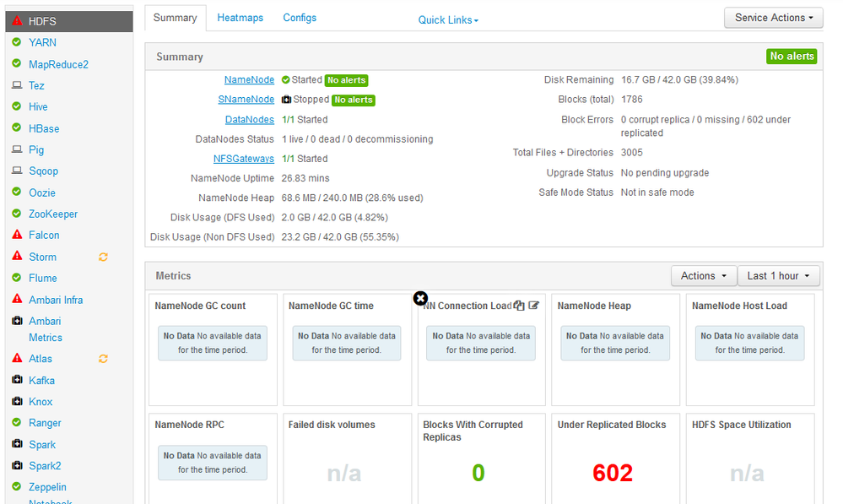The image size is (843, 504).
Task: Switch to the Heatmaps tab
Action: [240, 18]
